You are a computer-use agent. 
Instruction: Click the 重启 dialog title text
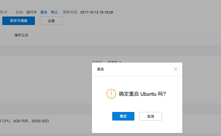click(x=100, y=69)
